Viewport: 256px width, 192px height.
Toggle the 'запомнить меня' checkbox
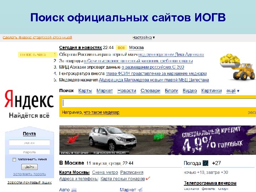point(14,160)
